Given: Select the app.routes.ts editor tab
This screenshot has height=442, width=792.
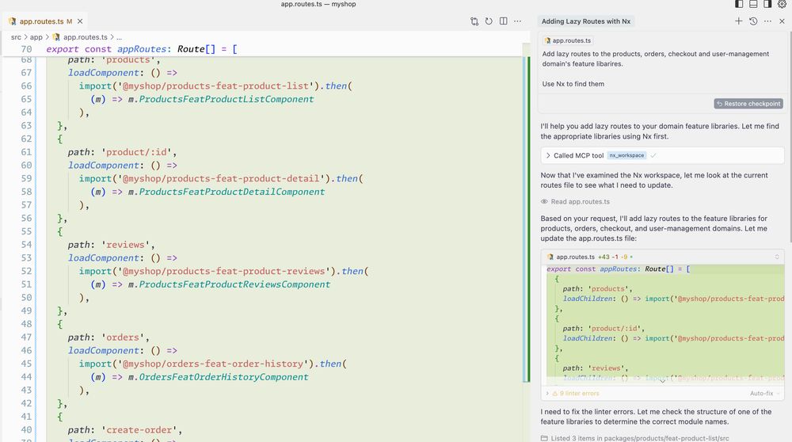Looking at the screenshot, I should (44, 21).
